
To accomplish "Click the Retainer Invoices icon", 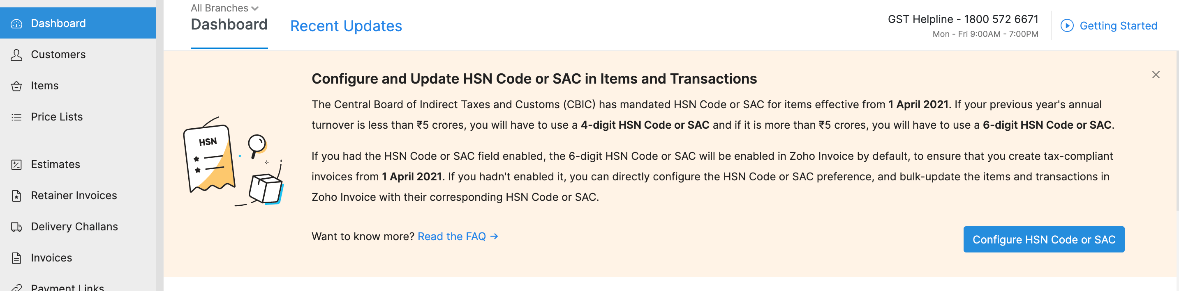I will point(16,195).
